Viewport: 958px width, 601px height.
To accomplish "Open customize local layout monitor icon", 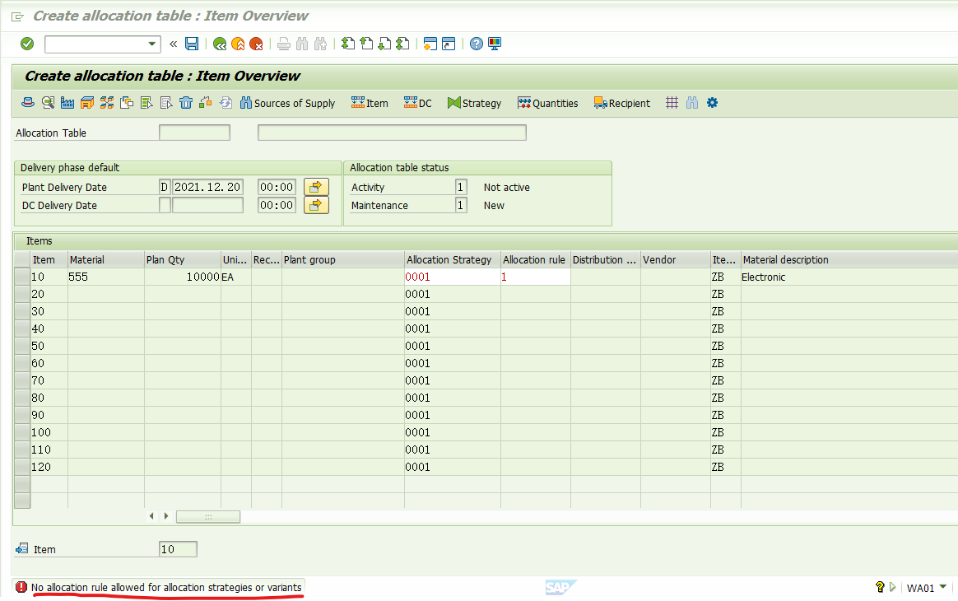I will tap(495, 44).
